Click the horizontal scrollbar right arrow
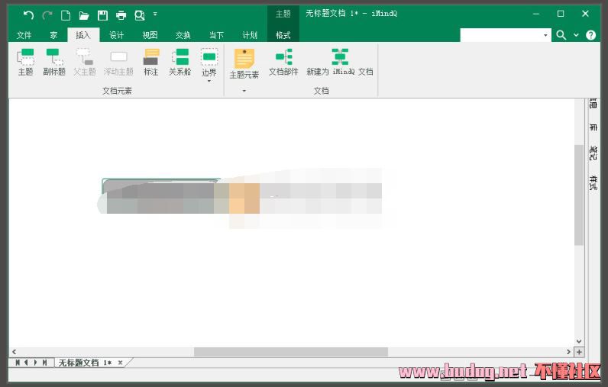 tap(568, 352)
